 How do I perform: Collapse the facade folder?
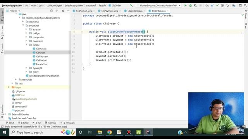[27, 45]
